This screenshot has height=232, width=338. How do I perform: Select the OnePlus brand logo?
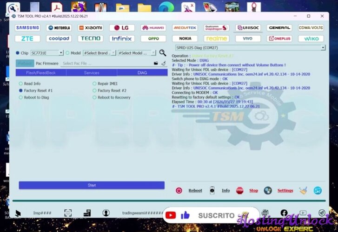[x=279, y=39]
